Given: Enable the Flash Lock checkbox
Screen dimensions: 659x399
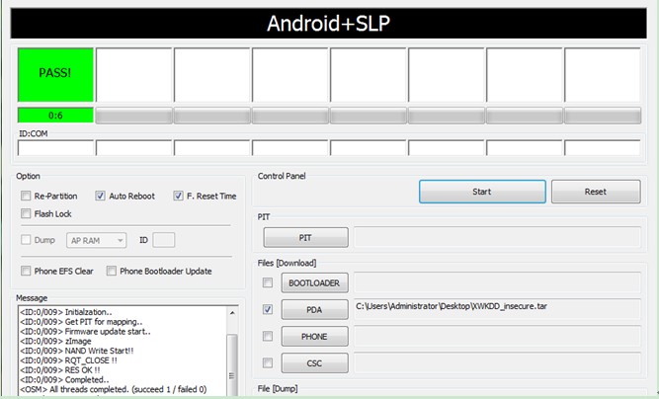Looking at the screenshot, I should pos(26,213).
